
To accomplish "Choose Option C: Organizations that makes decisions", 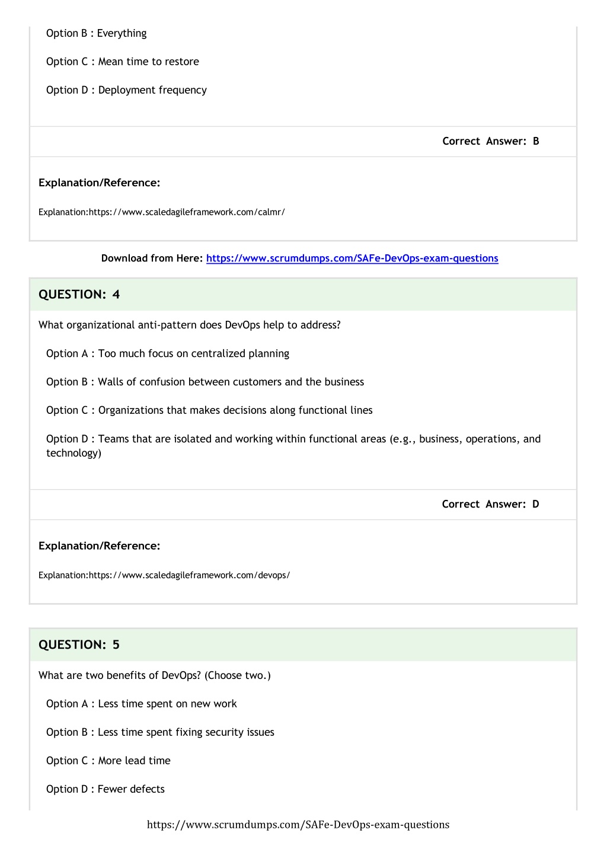I will point(209,410).
